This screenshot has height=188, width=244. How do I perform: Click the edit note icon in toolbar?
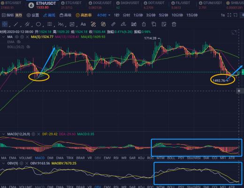point(164,24)
